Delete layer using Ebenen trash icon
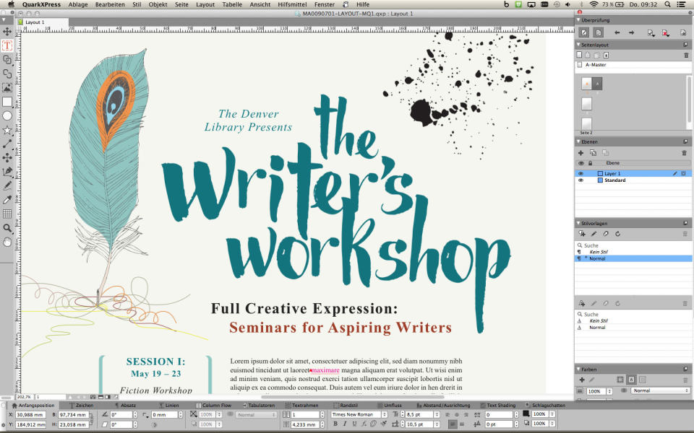694x433 pixels. (685, 153)
